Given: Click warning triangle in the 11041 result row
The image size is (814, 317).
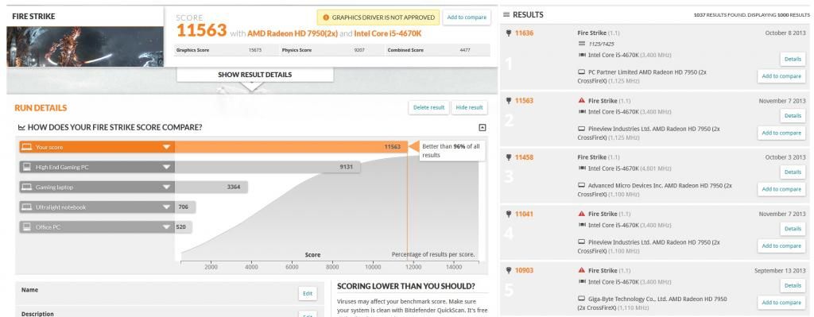Looking at the screenshot, I should pos(581,214).
